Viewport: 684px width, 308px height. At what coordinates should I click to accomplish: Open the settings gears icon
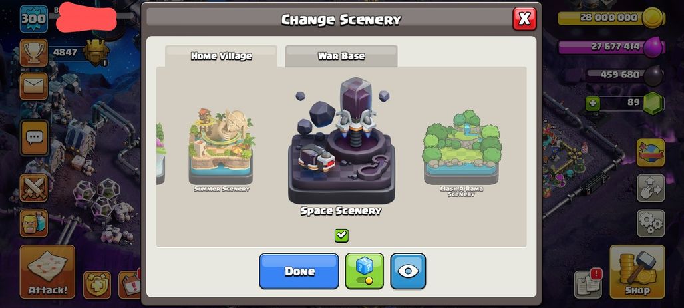(x=651, y=224)
